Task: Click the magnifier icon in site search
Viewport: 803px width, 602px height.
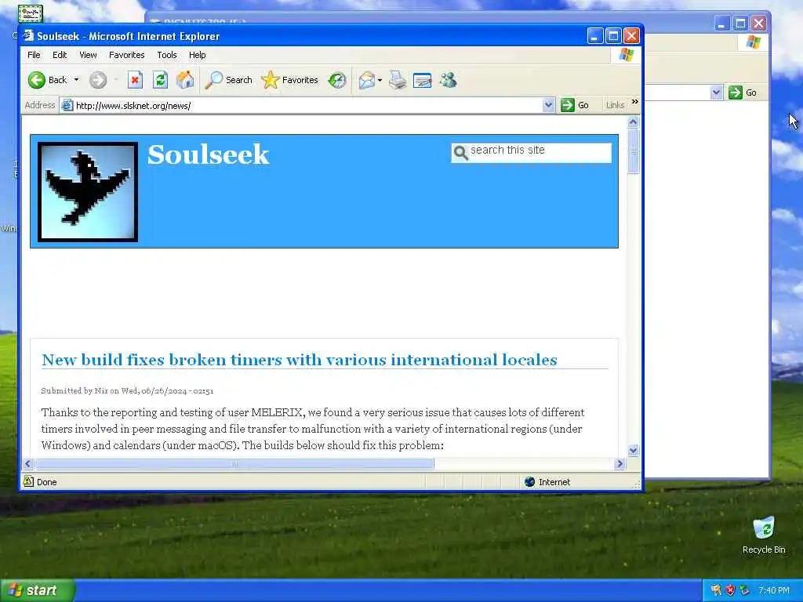Action: pyautogui.click(x=460, y=153)
